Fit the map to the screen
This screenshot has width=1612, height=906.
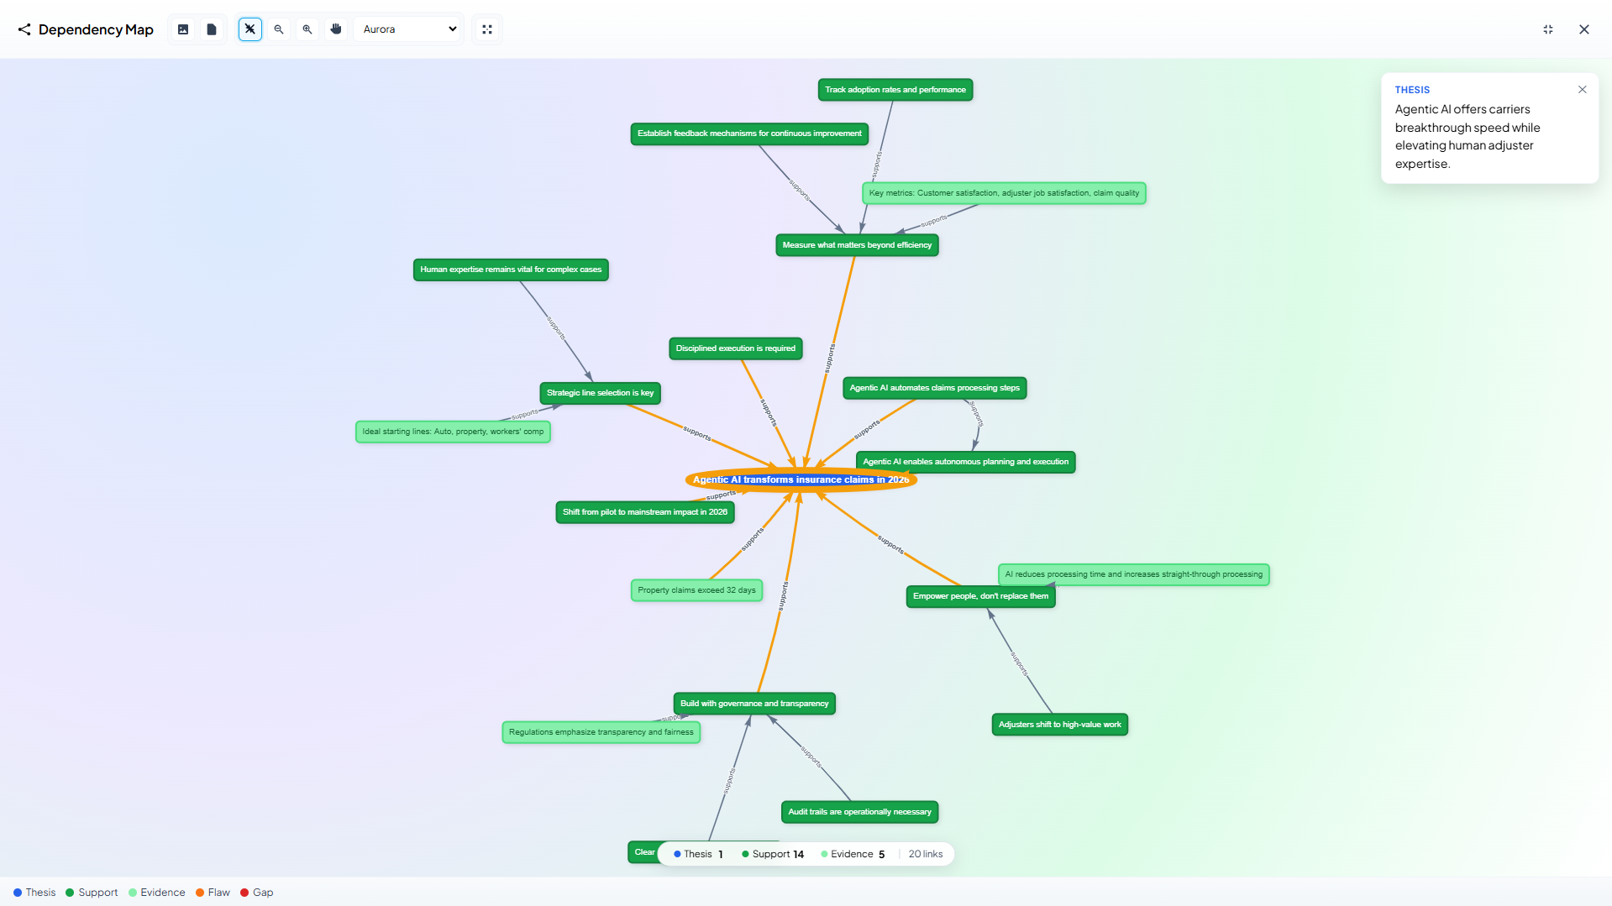[x=487, y=29]
